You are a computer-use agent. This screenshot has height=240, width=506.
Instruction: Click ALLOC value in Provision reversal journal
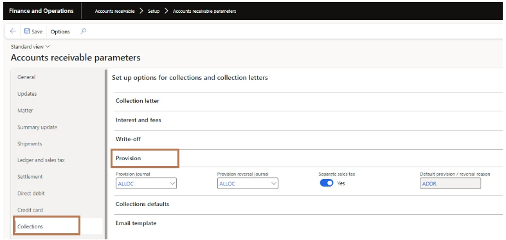227,184
